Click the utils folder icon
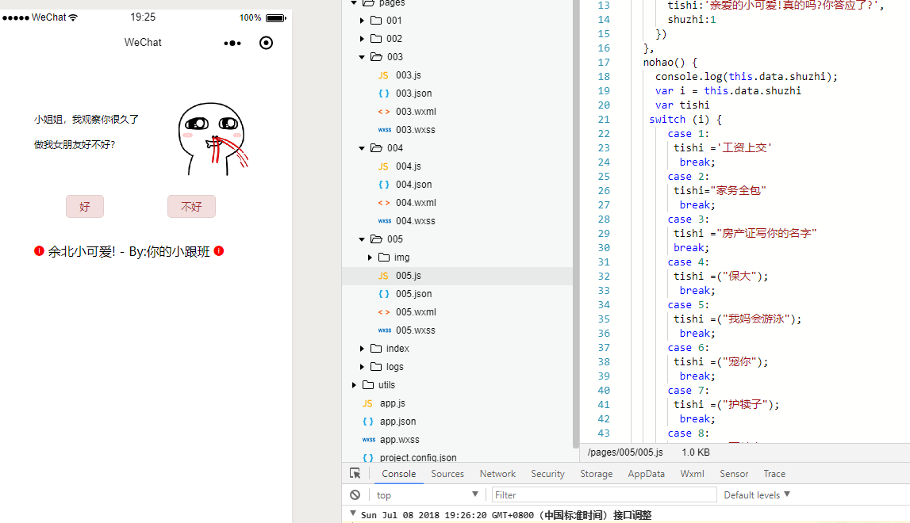The height and width of the screenshot is (523, 910). [368, 384]
